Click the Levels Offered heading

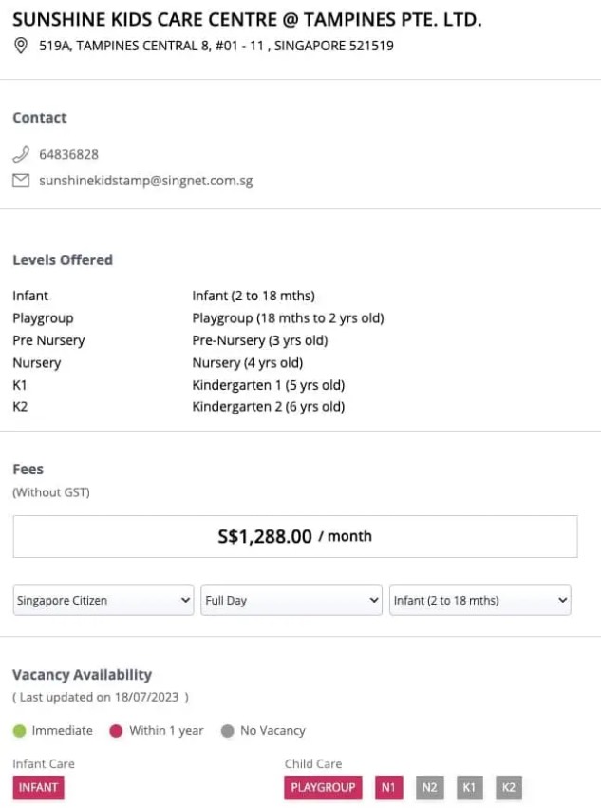[x=63, y=260]
